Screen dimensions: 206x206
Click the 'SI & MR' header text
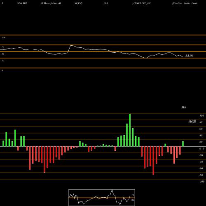click(22, 3)
